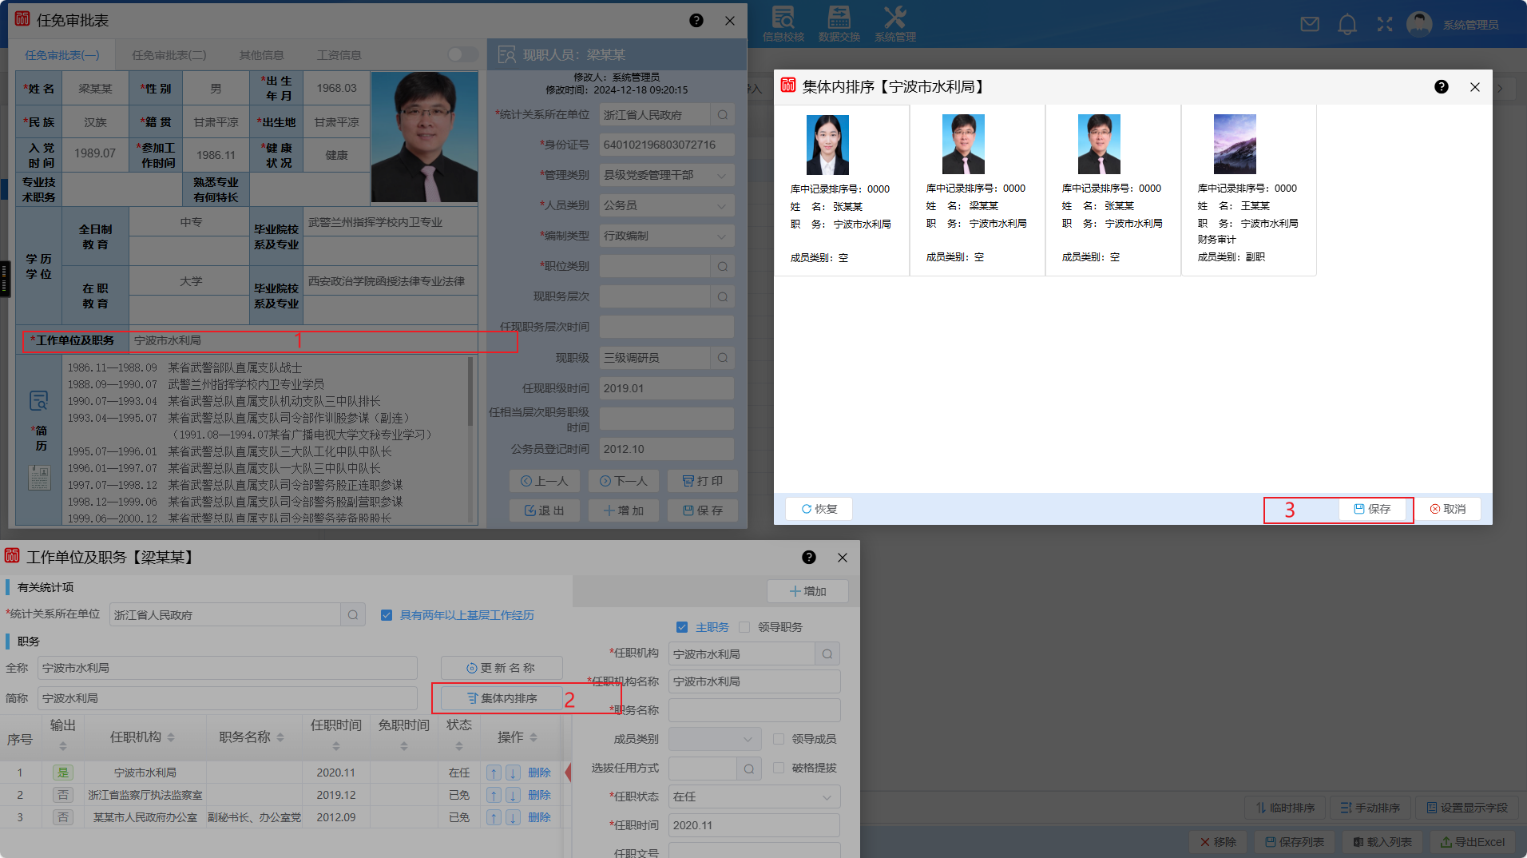Open the notification bell icon
The width and height of the screenshot is (1527, 858).
1347,25
